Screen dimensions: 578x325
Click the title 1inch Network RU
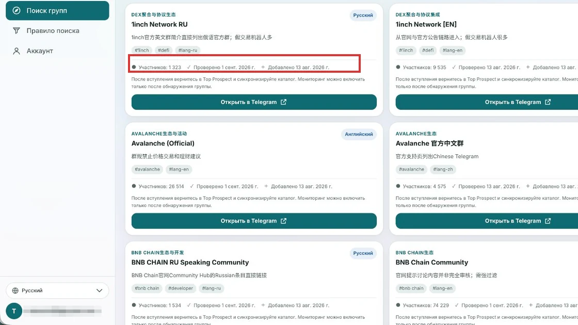(159, 24)
